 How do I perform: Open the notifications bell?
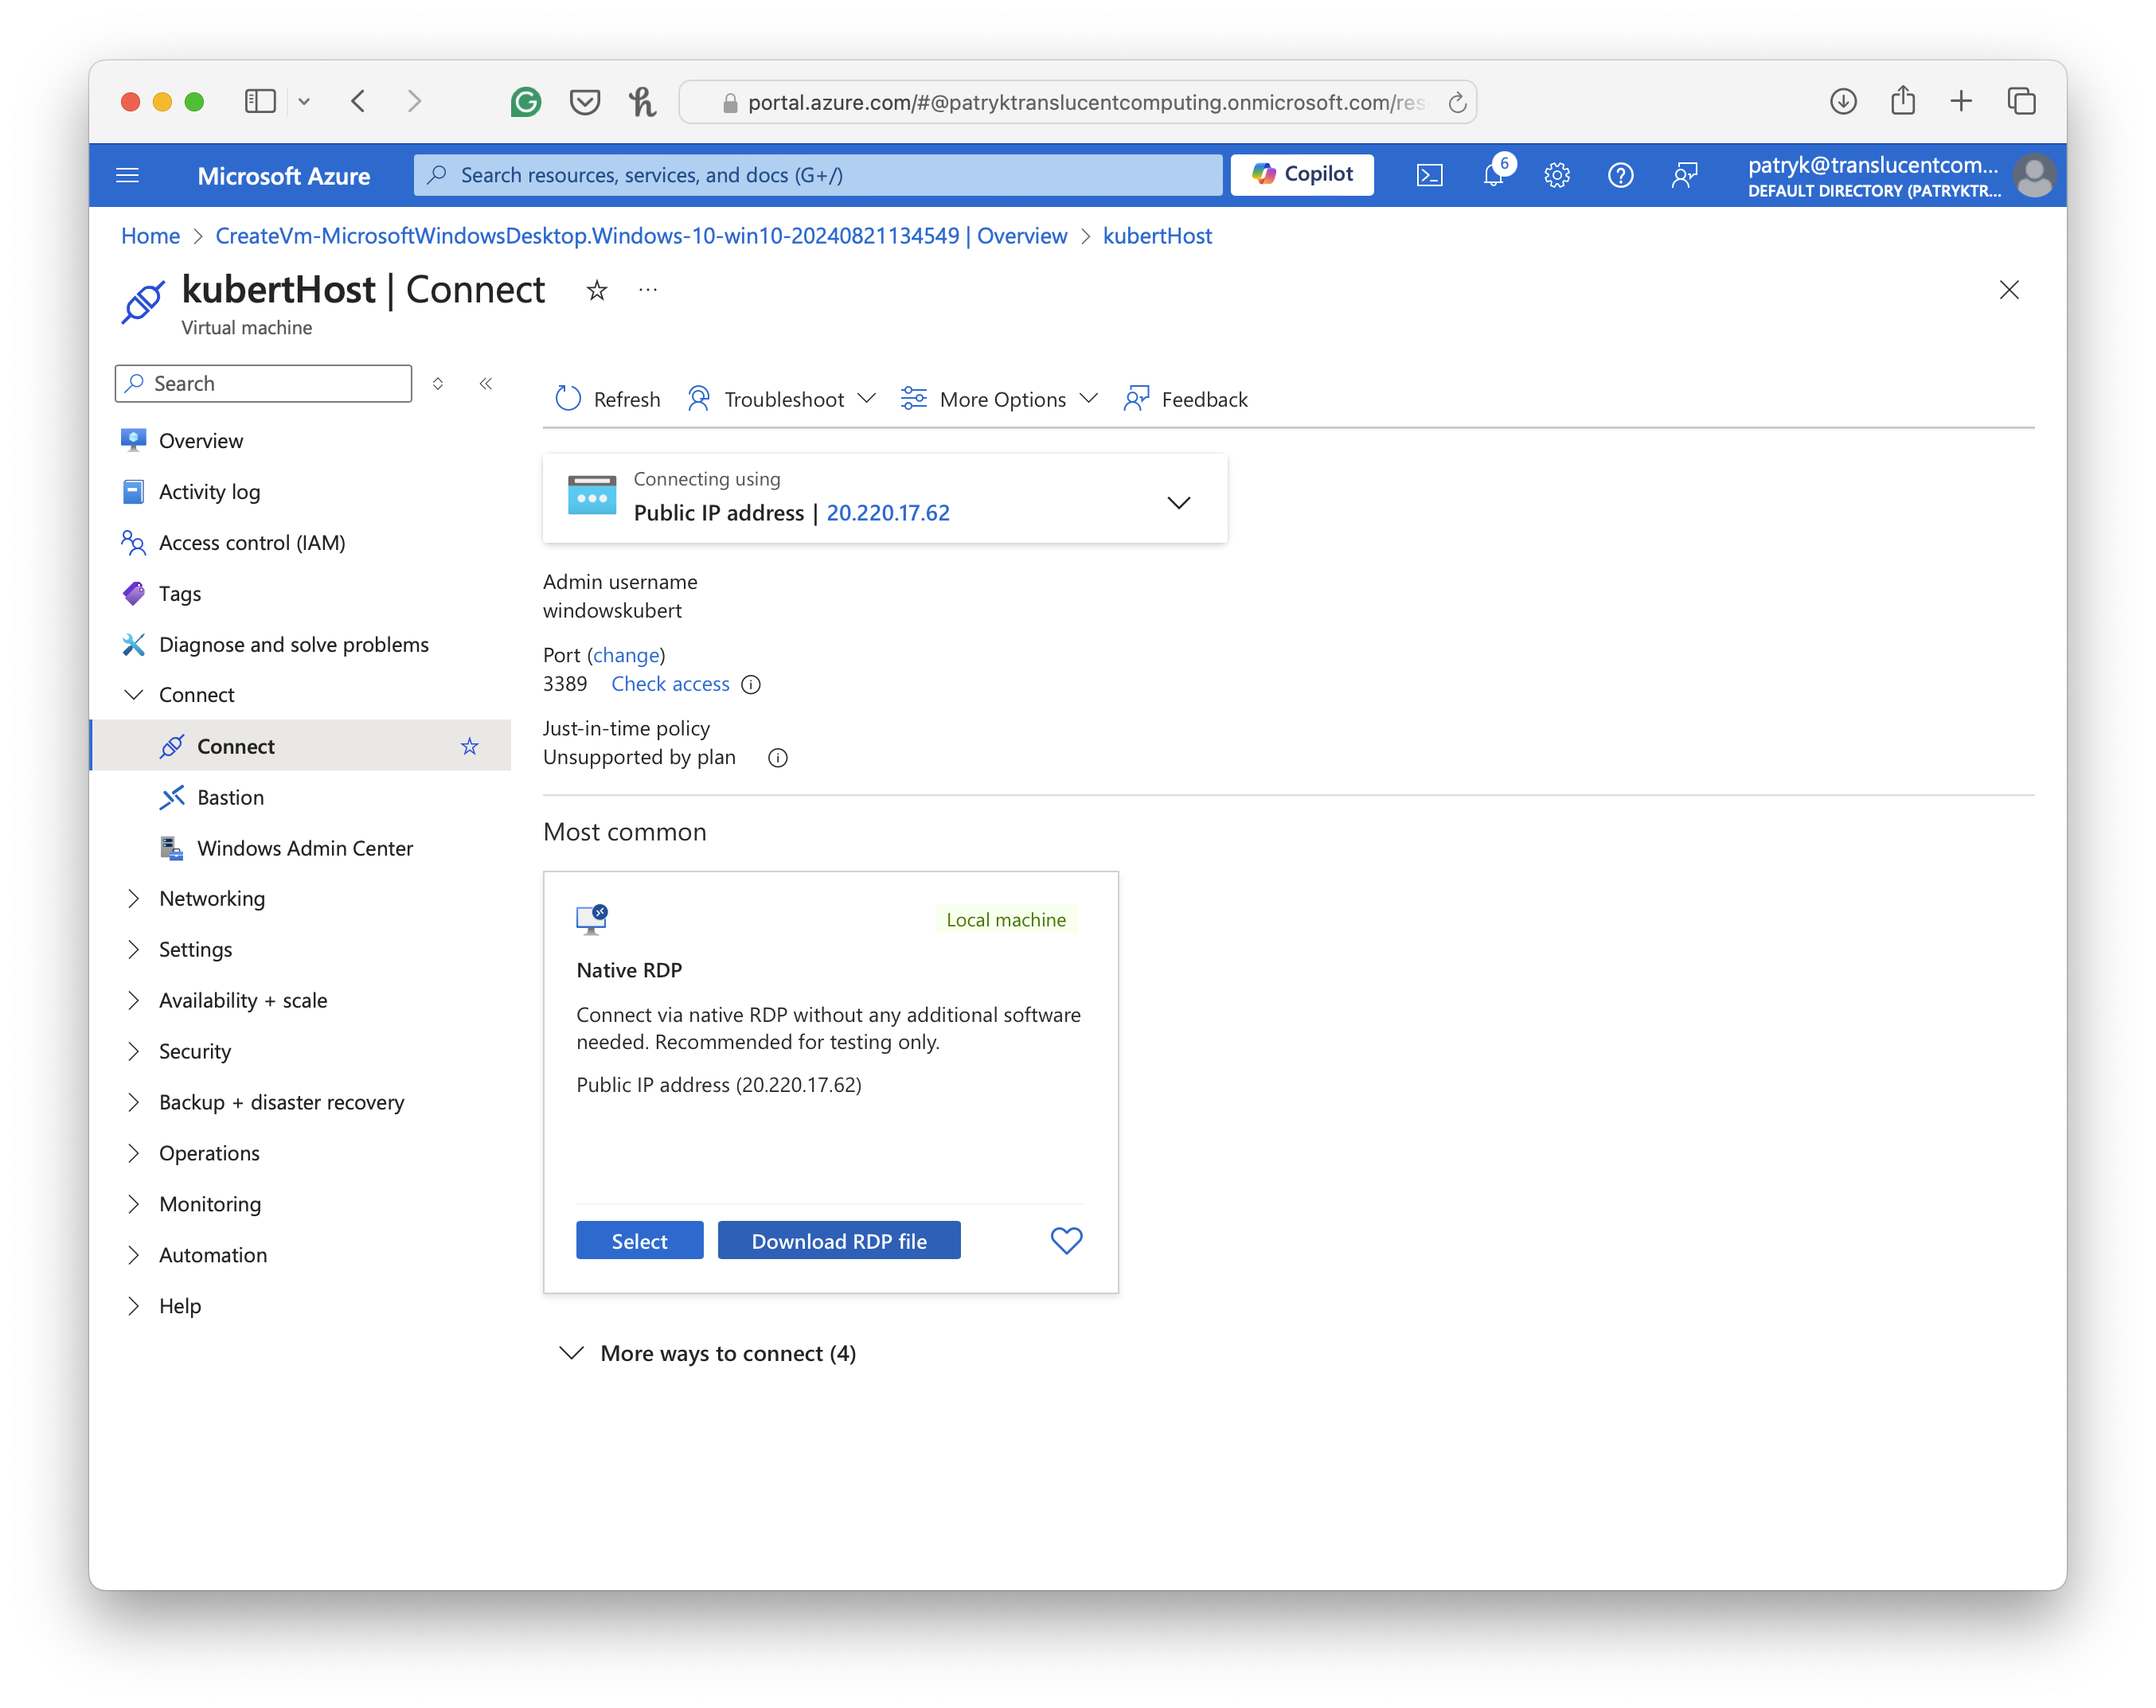click(1493, 176)
